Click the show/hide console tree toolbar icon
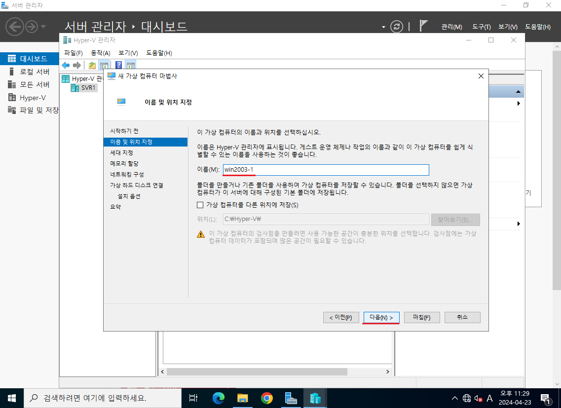This screenshot has width=561, height=408. tap(104, 65)
